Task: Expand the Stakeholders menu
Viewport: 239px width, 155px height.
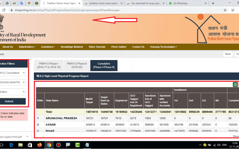Action: (x=27, y=47)
